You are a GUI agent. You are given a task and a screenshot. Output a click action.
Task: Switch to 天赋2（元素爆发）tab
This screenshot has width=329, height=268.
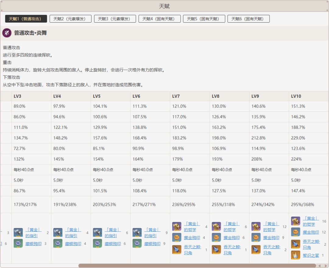pyautogui.click(x=70, y=19)
